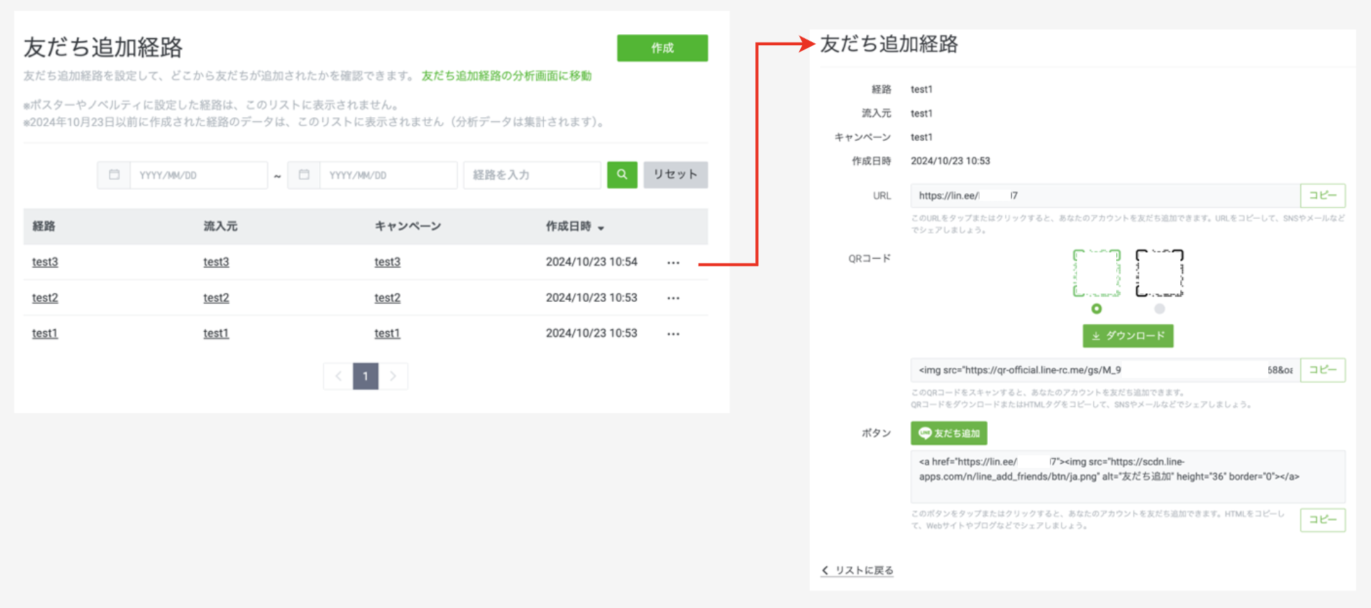Click the キャンペーン column header
The height and width of the screenshot is (608, 1371).
pos(408,226)
